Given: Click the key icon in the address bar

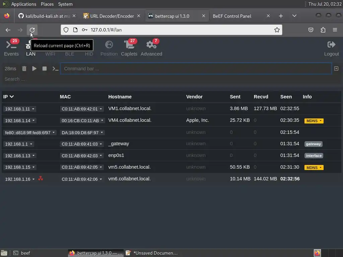Looking at the screenshot, I should [85, 30].
